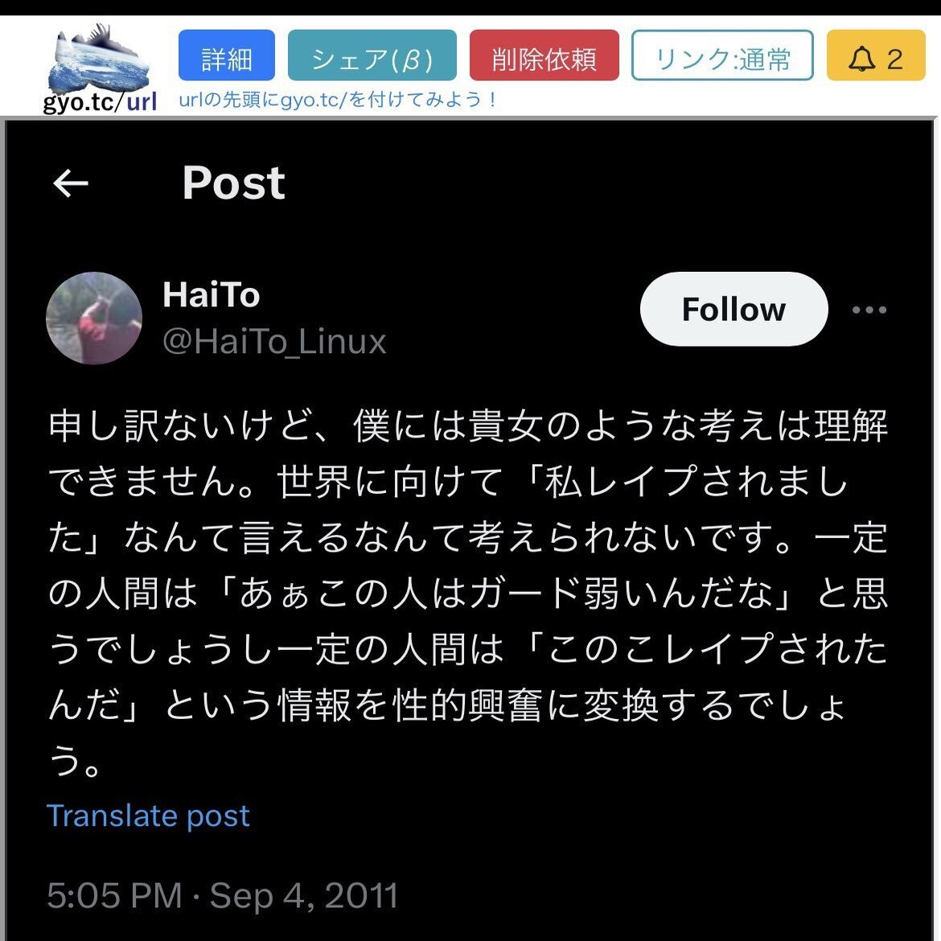
Task: Open the three-dot more options menu
Action: click(869, 310)
